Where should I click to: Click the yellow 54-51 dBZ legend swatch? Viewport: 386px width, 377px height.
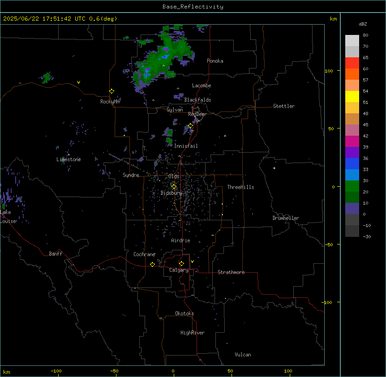point(352,96)
